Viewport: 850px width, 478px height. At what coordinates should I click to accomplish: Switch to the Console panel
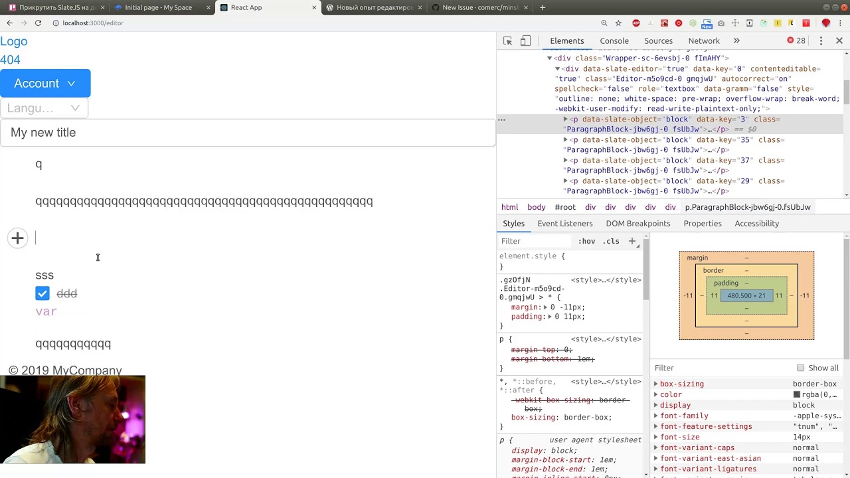[614, 40]
